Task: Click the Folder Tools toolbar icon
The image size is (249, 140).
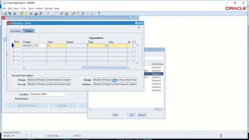Action: pyautogui.click(x=92, y=14)
